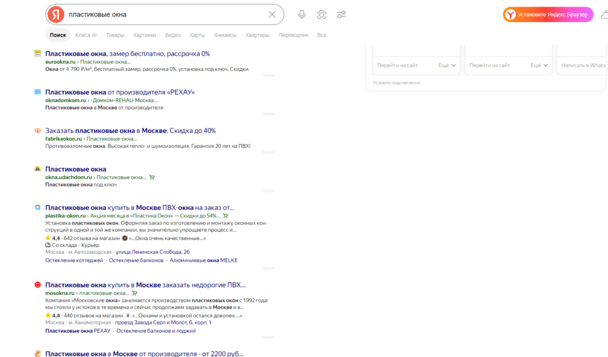Open the okna.udachdom.ru result title
This screenshot has height=357, width=608.
point(75,169)
